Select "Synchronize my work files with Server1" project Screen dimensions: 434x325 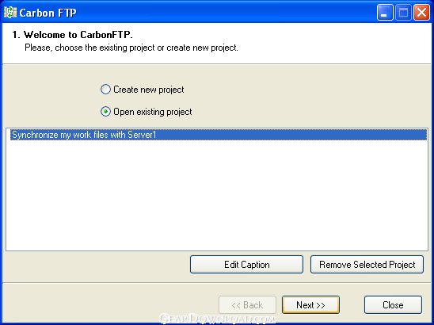(219, 135)
